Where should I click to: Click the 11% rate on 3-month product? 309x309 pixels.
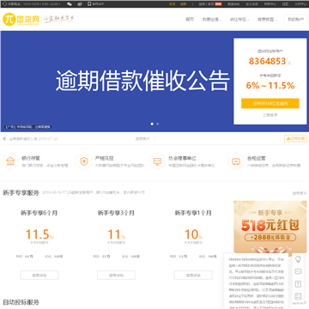pyautogui.click(x=116, y=234)
